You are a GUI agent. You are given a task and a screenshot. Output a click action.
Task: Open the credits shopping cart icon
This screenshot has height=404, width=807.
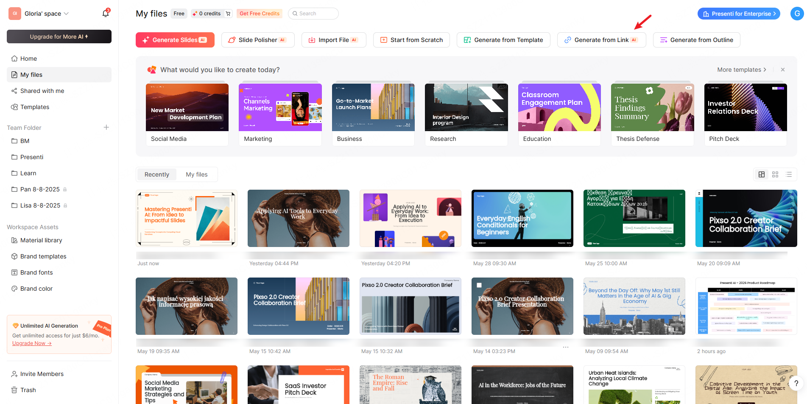point(228,14)
